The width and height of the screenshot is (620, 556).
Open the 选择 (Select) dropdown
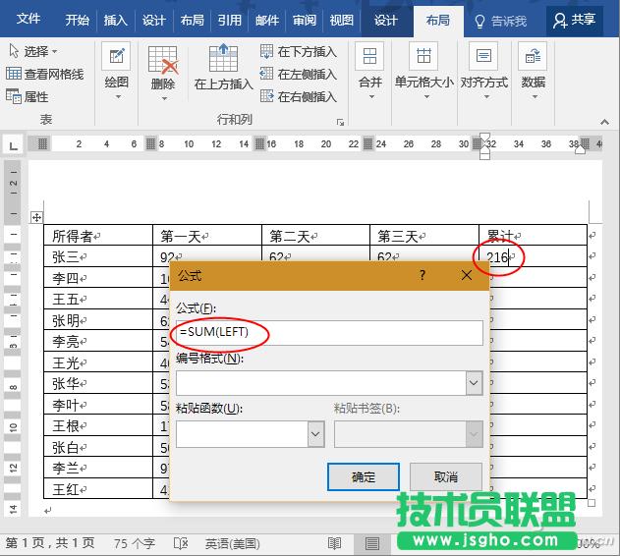pyautogui.click(x=32, y=52)
